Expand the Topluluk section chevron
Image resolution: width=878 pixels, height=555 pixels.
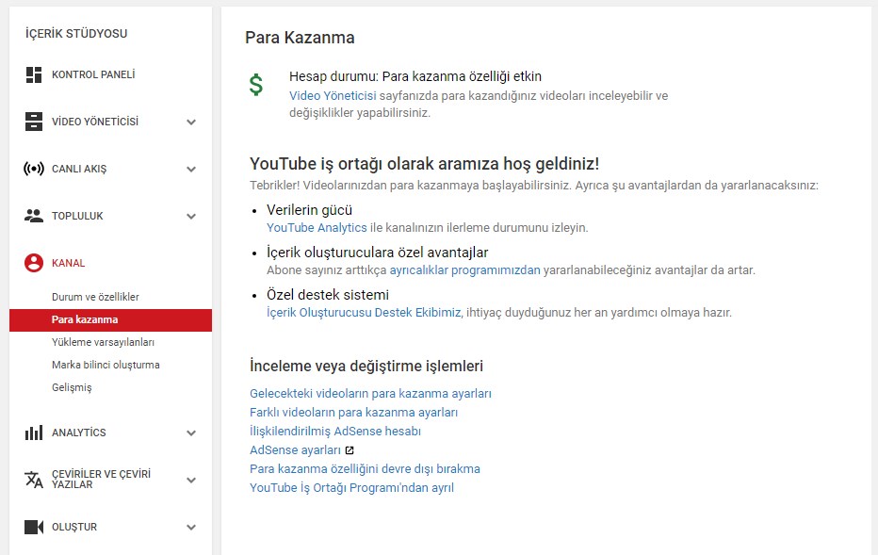191,216
